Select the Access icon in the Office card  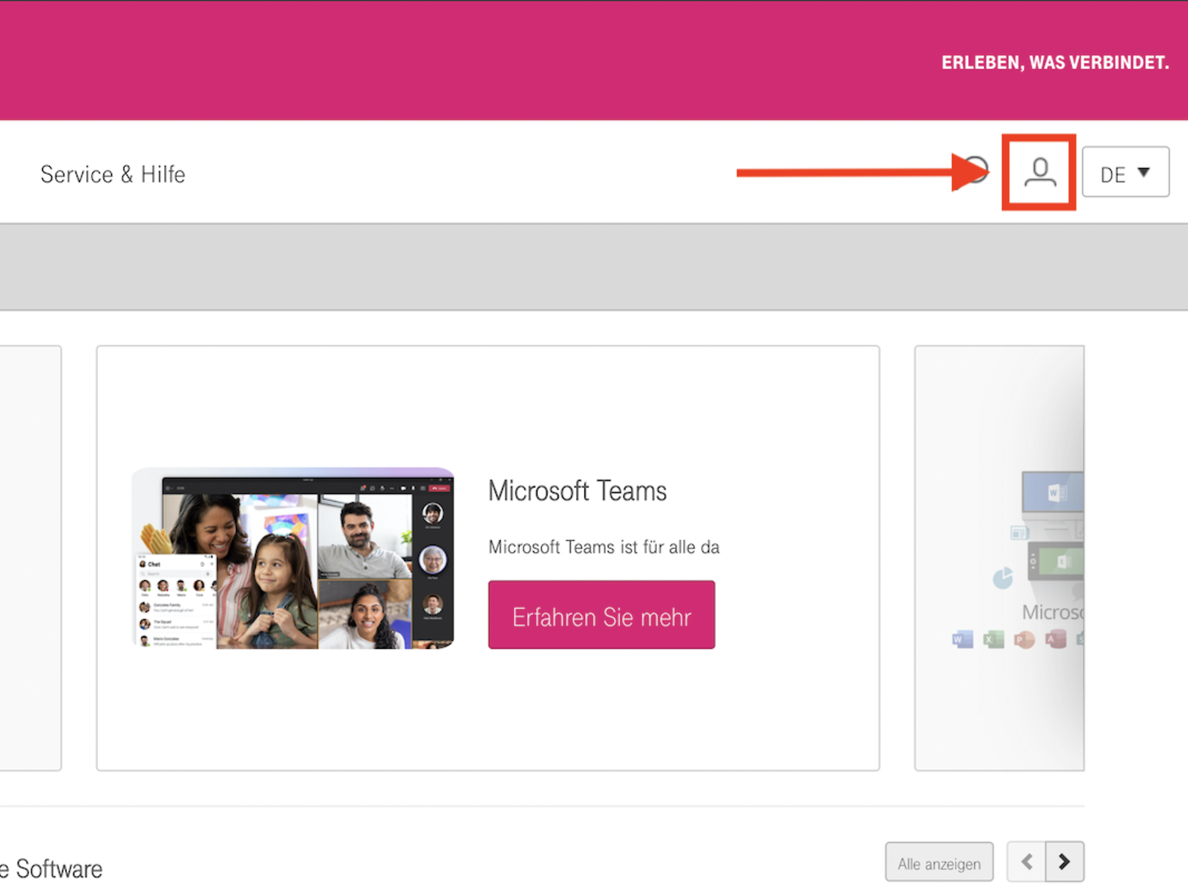coord(1055,640)
